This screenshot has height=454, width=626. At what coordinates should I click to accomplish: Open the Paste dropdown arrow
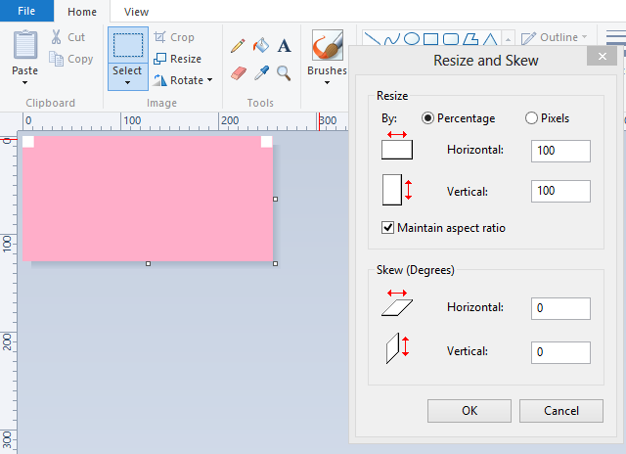point(24,83)
